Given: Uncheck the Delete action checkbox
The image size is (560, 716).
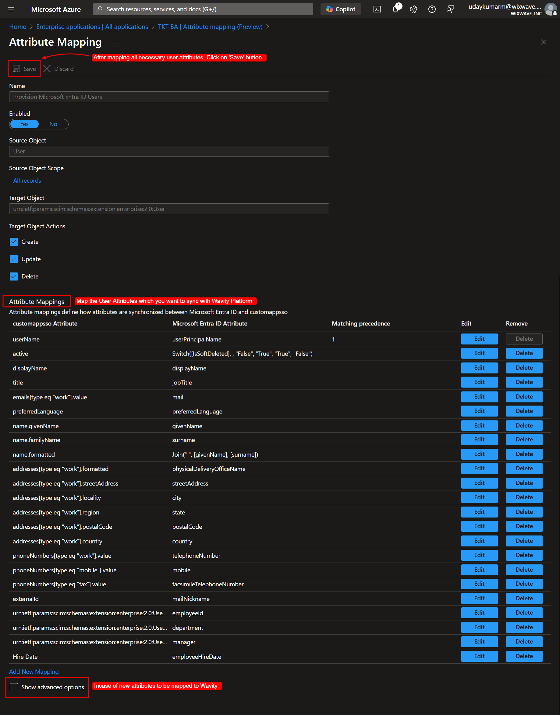Looking at the screenshot, I should 14,276.
